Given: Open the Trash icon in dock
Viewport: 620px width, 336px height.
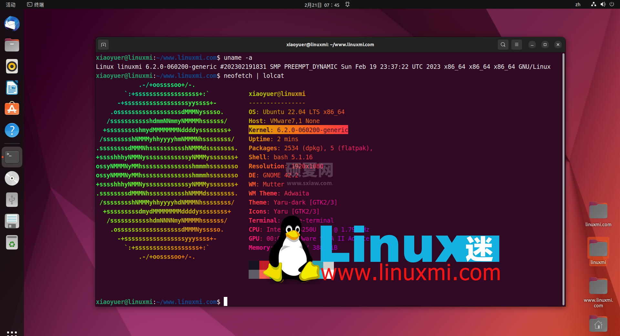Looking at the screenshot, I should tap(12, 242).
